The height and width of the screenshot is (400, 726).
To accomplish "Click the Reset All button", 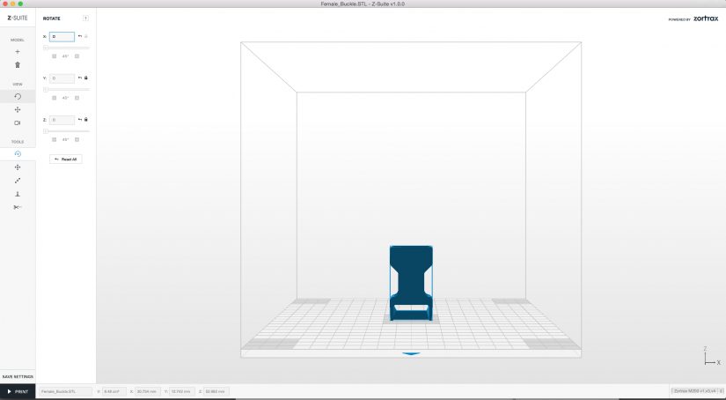I will click(66, 159).
